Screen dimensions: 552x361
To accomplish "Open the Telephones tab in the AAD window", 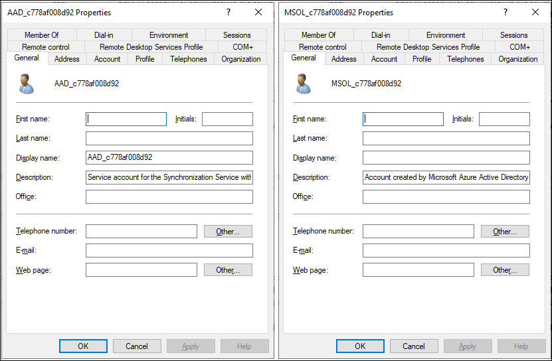I will [x=189, y=59].
